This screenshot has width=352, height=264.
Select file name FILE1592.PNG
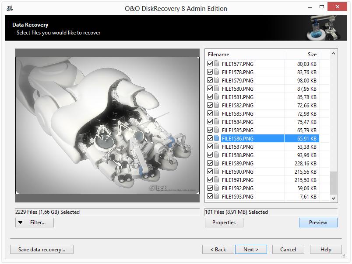pyautogui.click(x=237, y=188)
